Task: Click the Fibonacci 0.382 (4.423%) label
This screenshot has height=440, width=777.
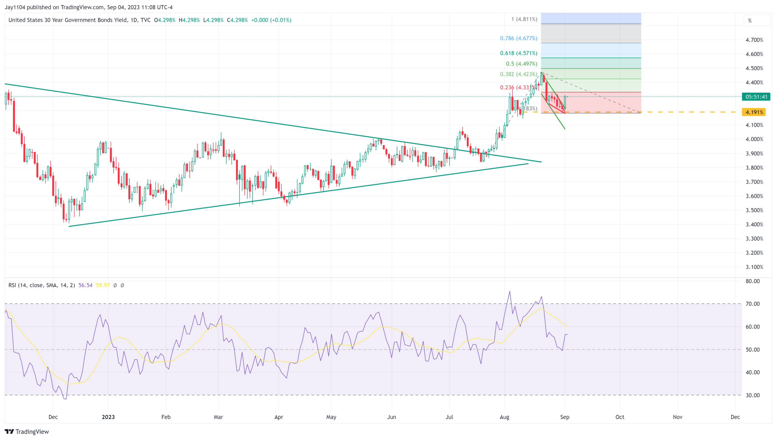Action: point(518,74)
